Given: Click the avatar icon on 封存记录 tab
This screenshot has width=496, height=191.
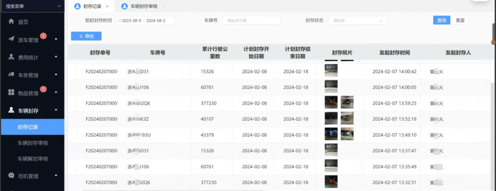Looking at the screenshot, I should 77,6.
